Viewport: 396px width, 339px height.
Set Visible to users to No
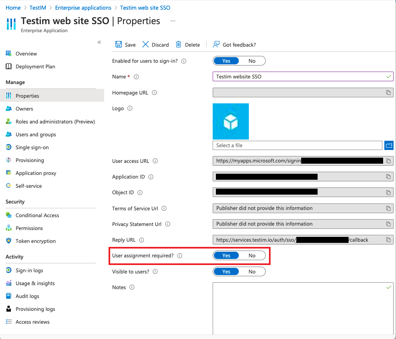click(x=252, y=271)
